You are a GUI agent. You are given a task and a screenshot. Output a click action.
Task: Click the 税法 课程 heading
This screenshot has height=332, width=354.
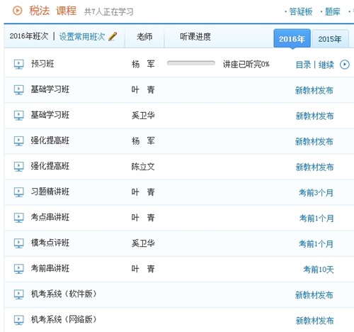coord(53,11)
